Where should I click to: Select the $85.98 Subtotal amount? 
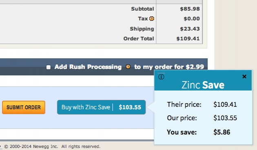click(x=190, y=9)
